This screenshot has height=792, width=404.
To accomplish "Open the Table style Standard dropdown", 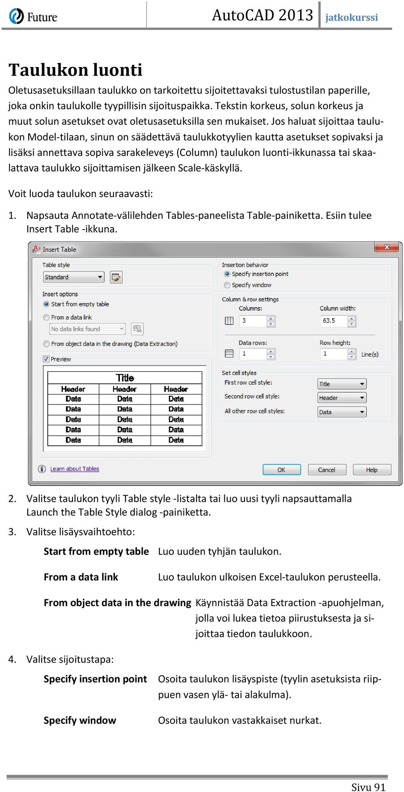I will [x=74, y=277].
